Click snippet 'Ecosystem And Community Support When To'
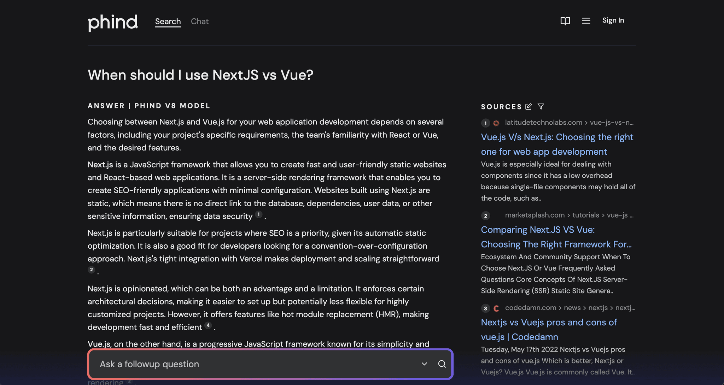Viewport: 724px width, 385px height. coord(556,257)
